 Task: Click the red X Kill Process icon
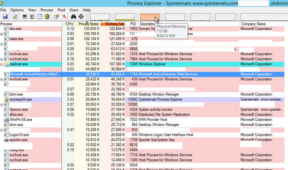pyautogui.click(x=64, y=17)
